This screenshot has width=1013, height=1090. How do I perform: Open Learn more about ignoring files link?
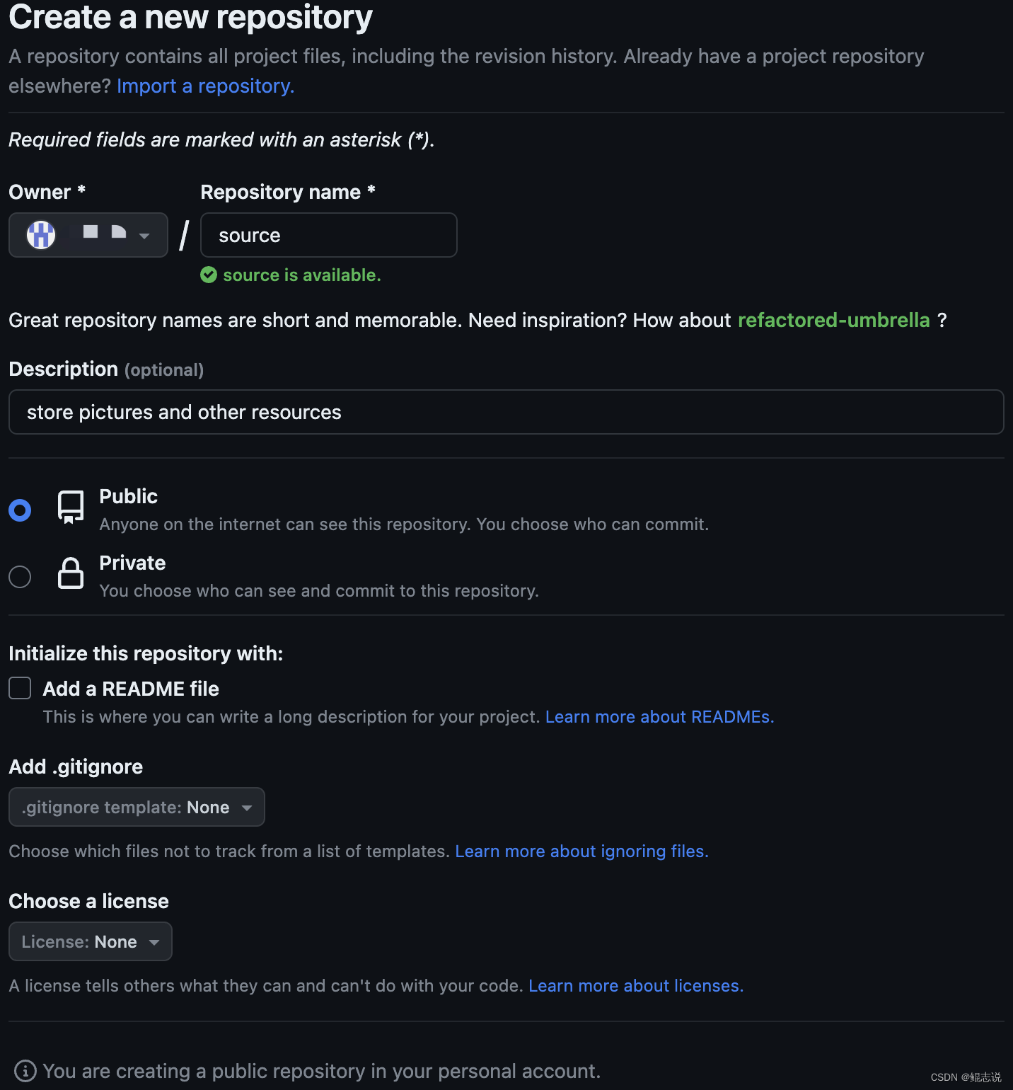click(581, 851)
